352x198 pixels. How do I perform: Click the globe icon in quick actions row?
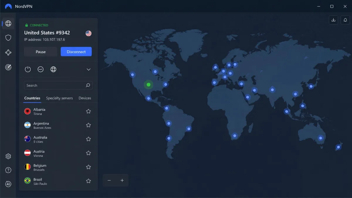(53, 70)
